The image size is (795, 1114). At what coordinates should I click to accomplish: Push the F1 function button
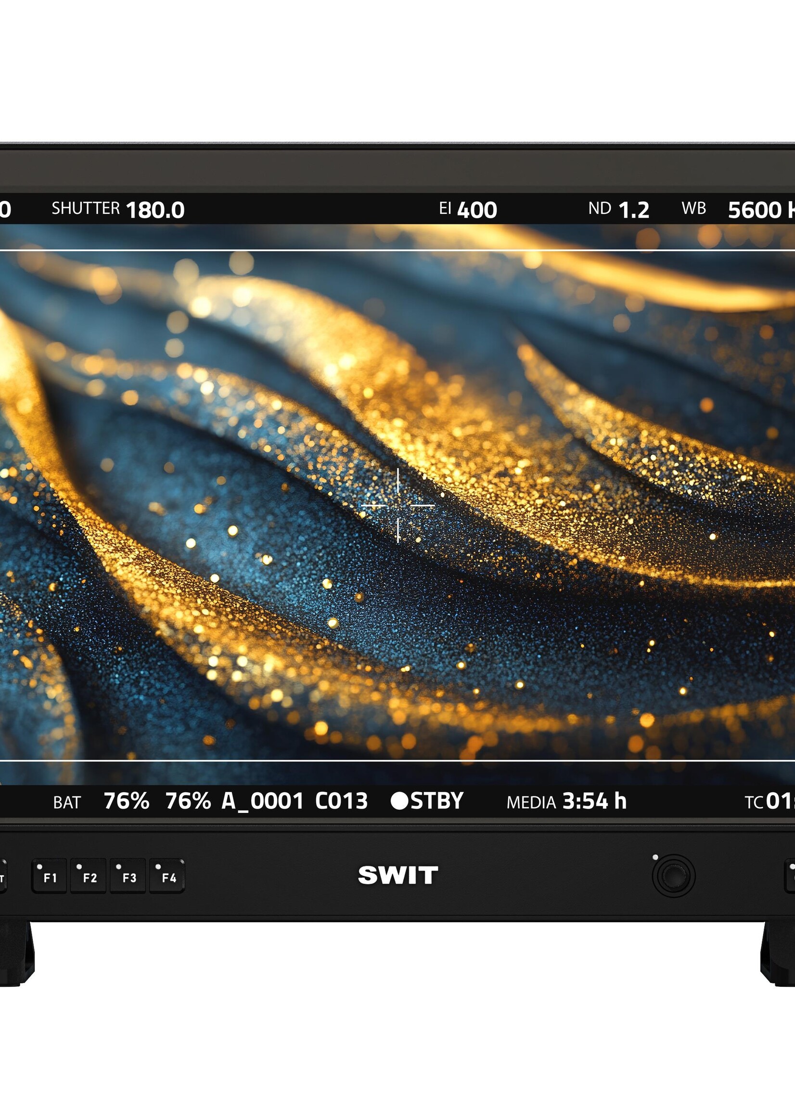pos(49,876)
